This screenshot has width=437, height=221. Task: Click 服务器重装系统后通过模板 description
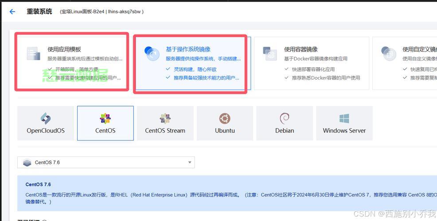click(x=85, y=59)
